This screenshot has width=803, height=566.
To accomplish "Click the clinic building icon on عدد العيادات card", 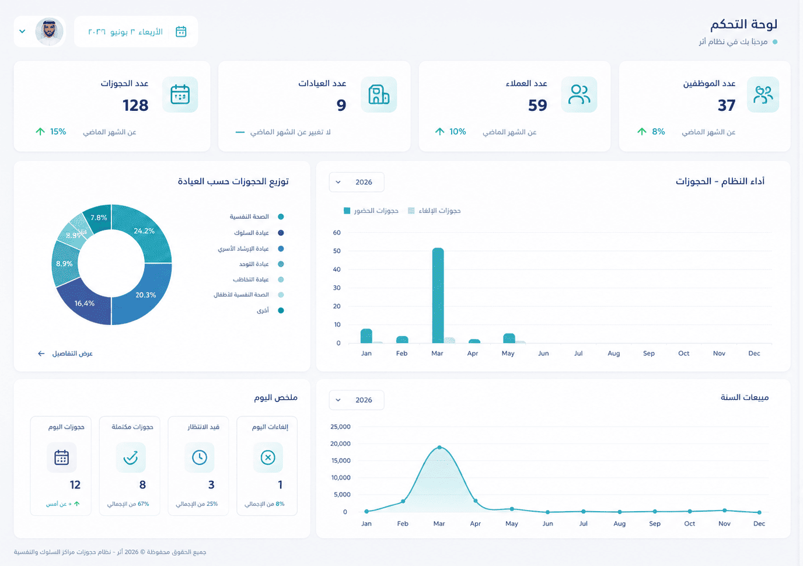I will 379,95.
